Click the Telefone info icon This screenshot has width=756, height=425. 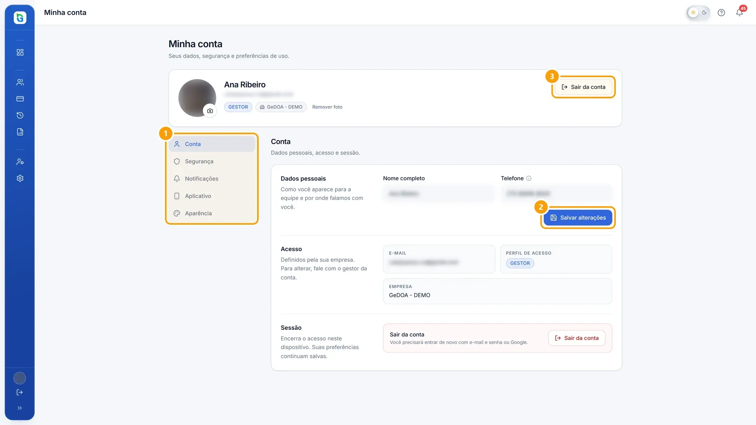click(529, 178)
